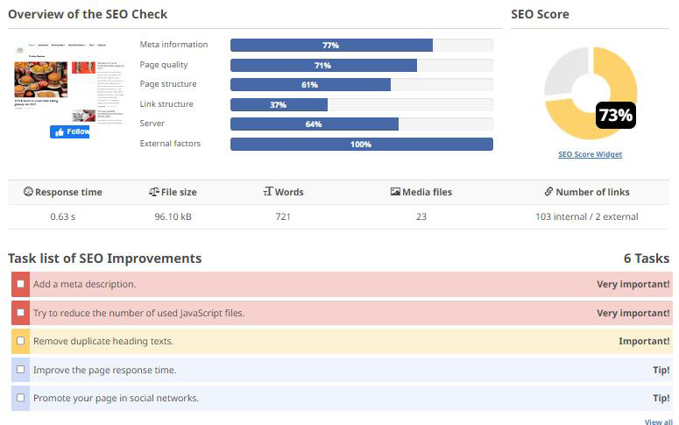Click the File size scale icon
The width and height of the screenshot is (679, 425).
(x=153, y=192)
